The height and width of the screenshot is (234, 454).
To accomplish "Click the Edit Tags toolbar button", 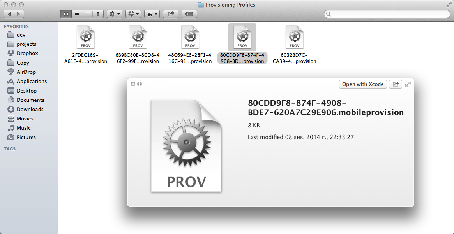I will click(189, 14).
